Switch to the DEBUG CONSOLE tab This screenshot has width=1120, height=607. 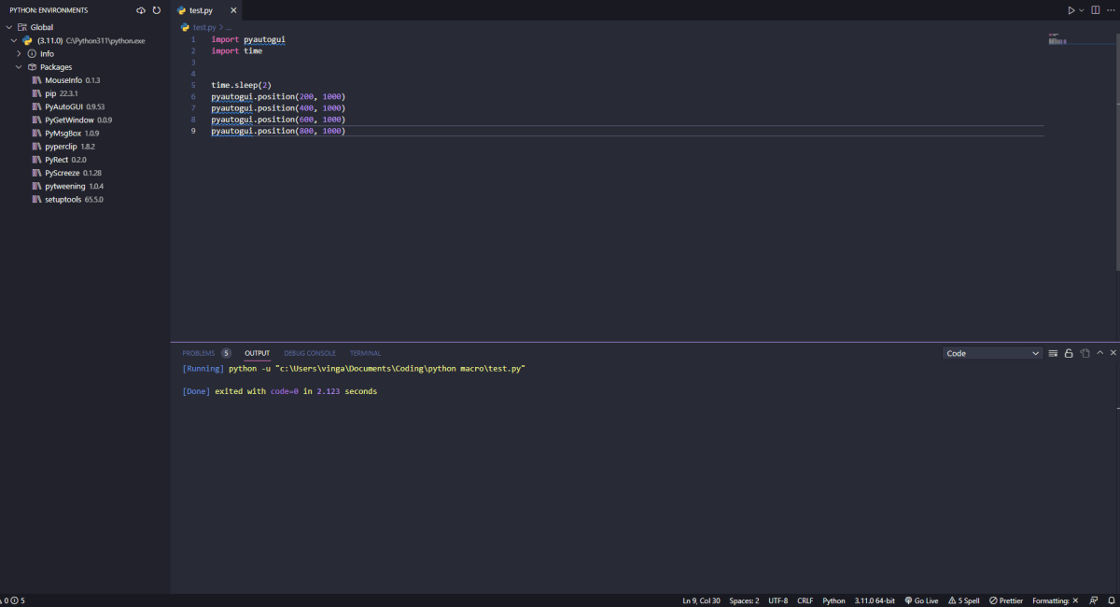(x=310, y=353)
